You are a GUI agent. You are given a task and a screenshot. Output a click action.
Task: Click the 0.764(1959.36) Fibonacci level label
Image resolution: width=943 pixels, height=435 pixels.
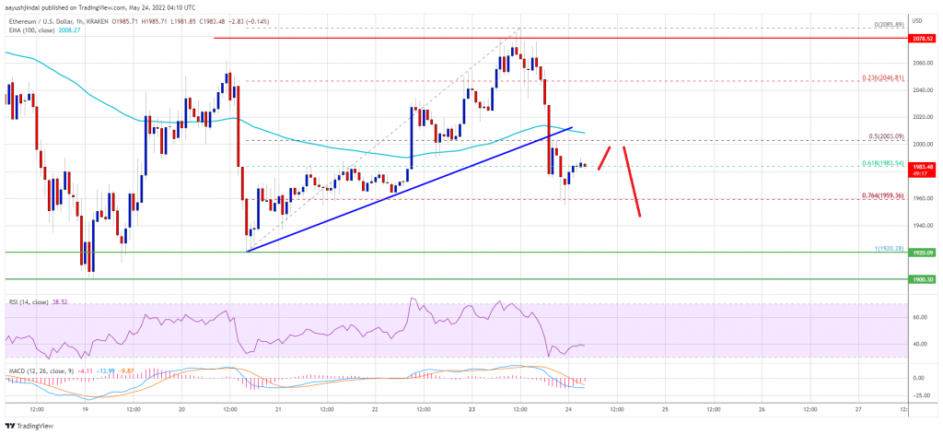click(885, 195)
